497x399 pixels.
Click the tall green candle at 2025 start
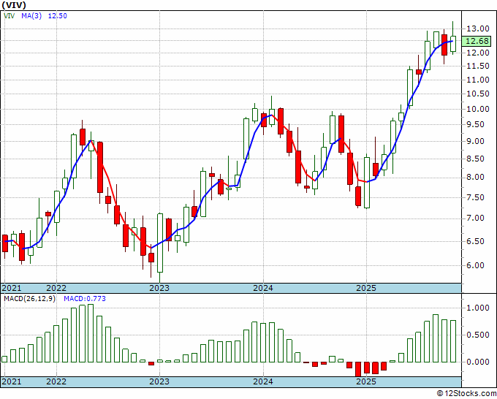(x=367, y=183)
